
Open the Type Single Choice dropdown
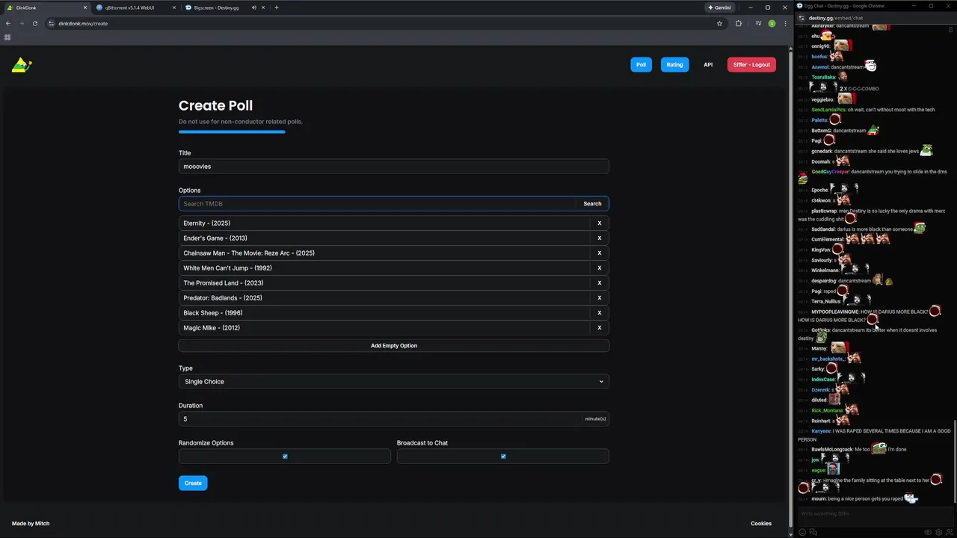click(x=394, y=381)
